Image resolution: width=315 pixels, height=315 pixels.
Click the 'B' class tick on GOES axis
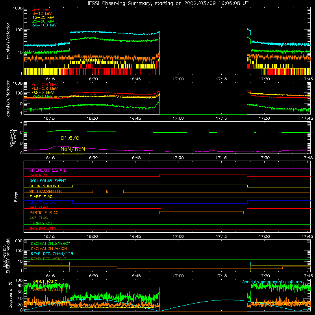pos(21,143)
